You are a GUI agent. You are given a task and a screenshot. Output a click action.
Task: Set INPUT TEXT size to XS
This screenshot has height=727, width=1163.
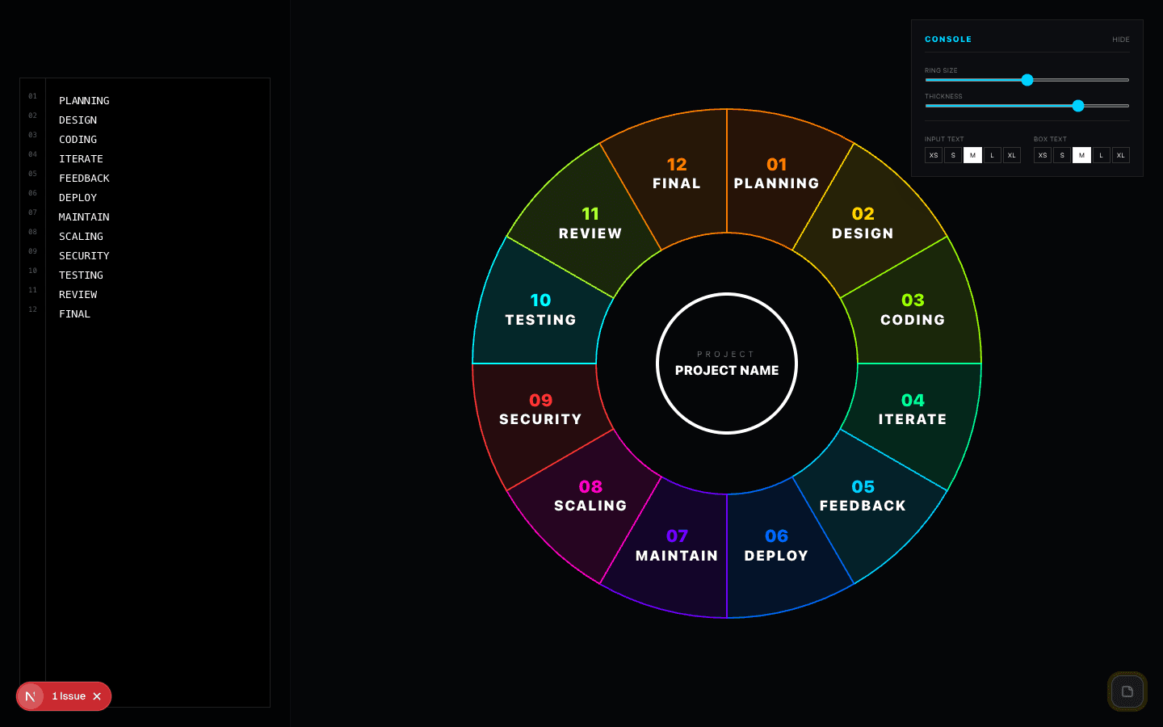click(x=934, y=155)
